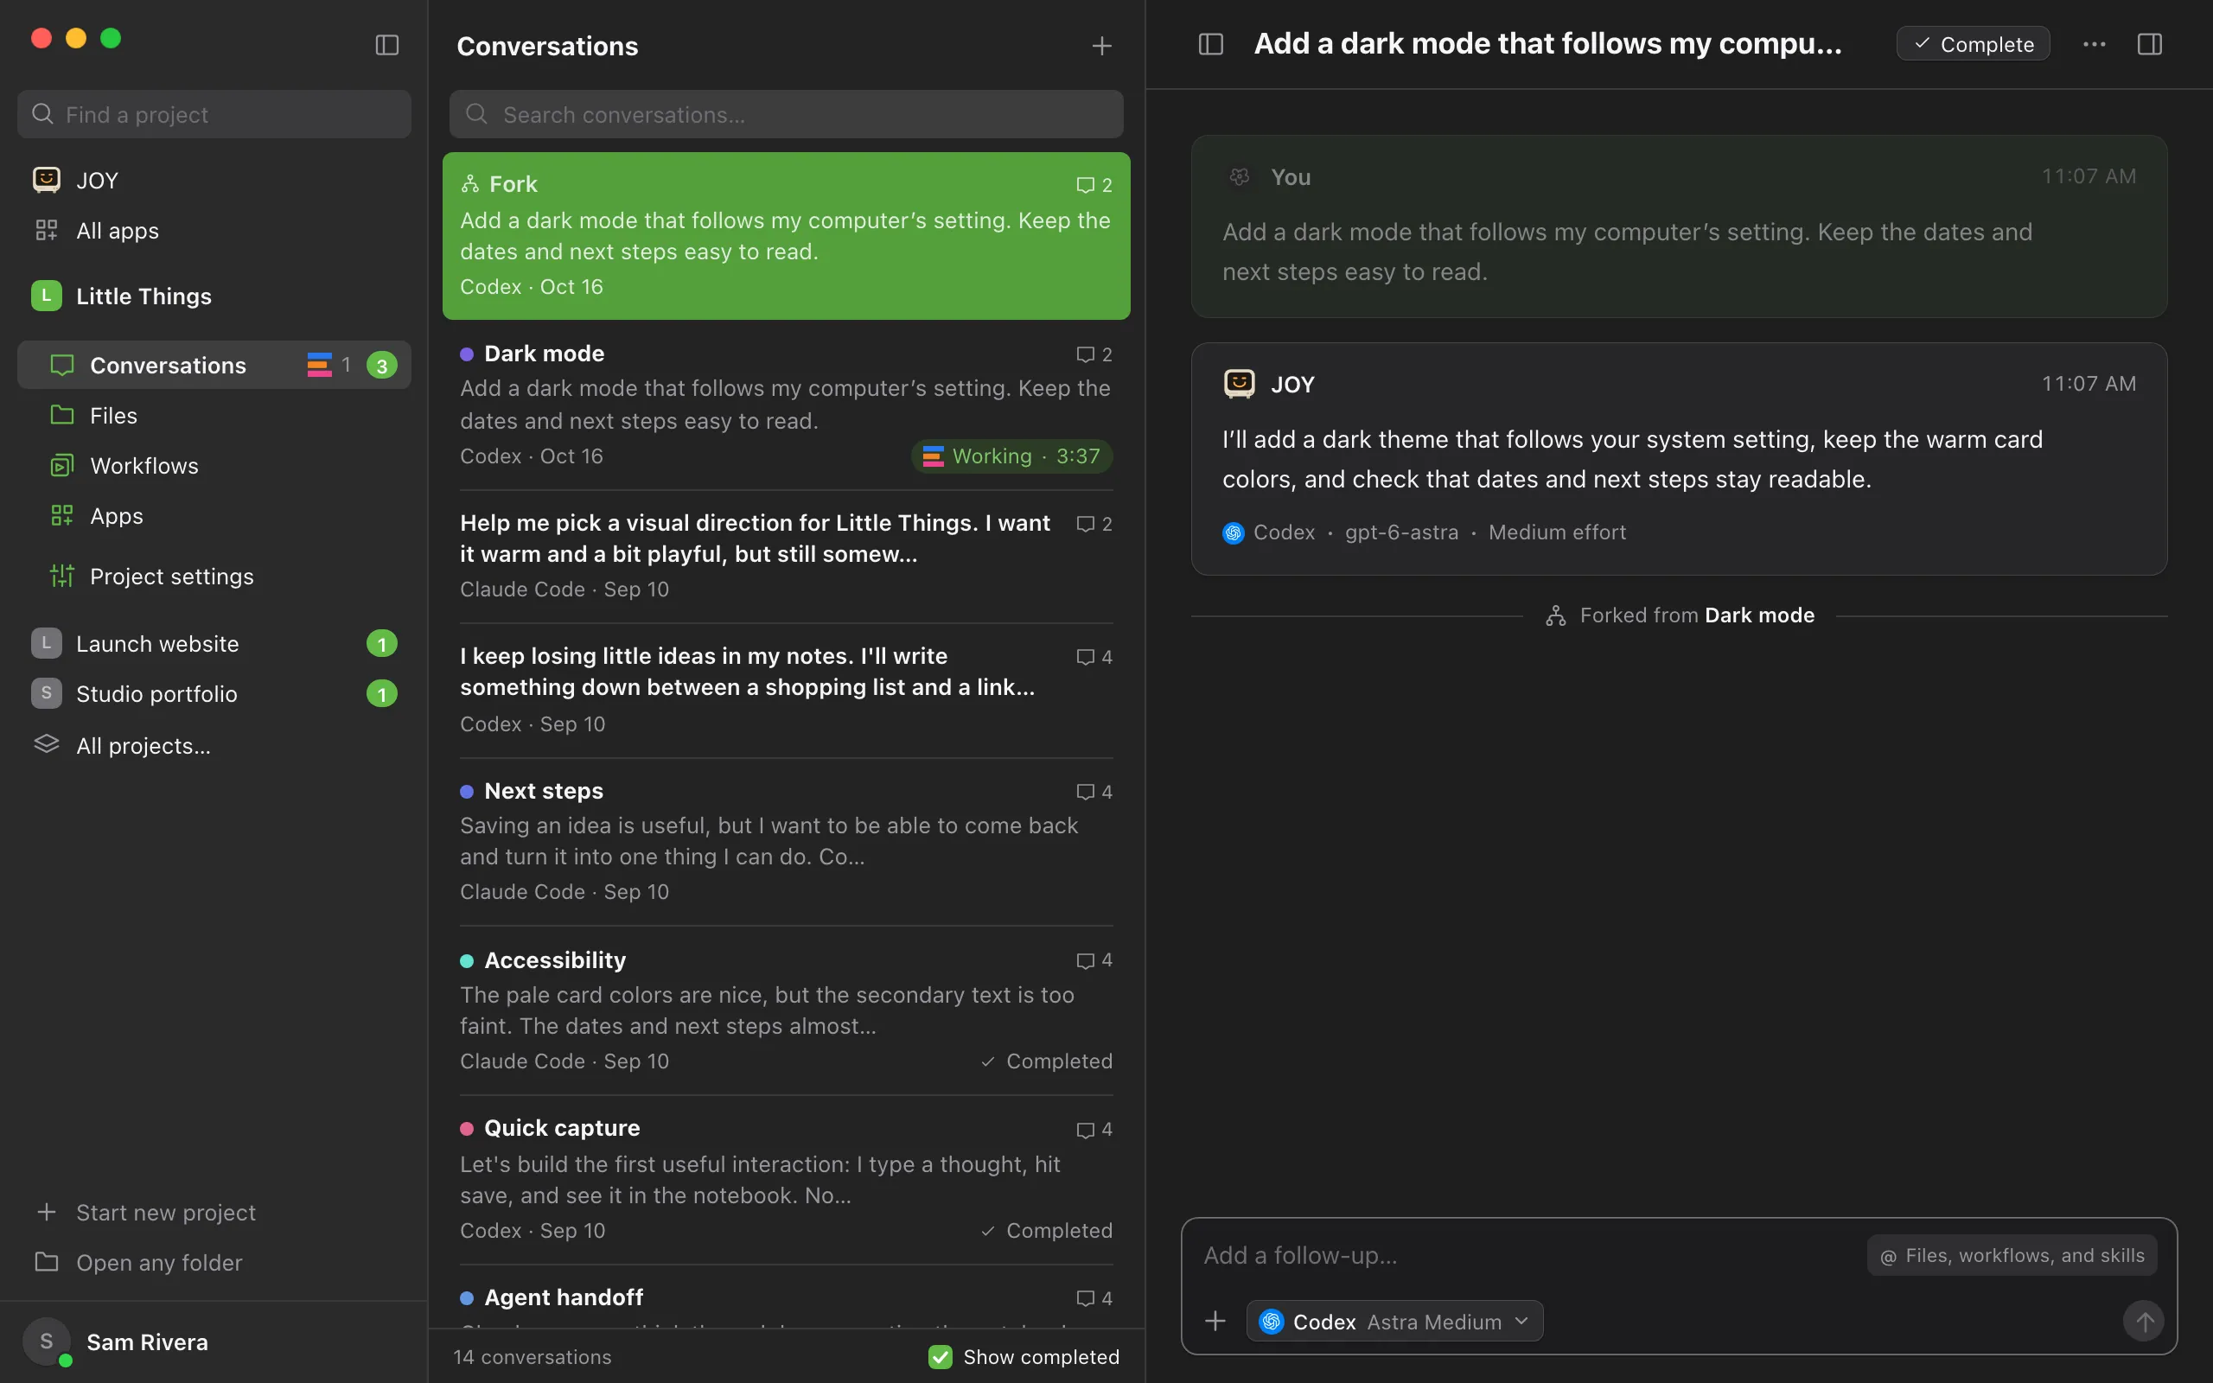2213x1383 pixels.
Task: Open the Workflows section
Action: 214,466
